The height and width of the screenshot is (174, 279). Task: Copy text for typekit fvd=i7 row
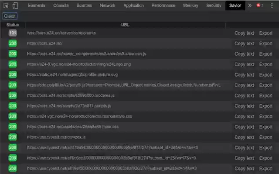(x=244, y=158)
